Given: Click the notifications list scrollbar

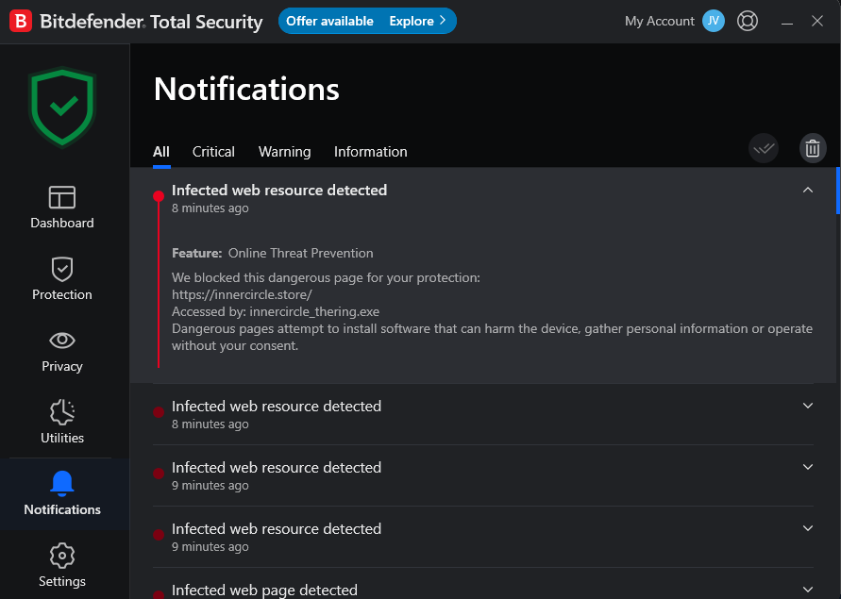Looking at the screenshot, I should tap(837, 191).
